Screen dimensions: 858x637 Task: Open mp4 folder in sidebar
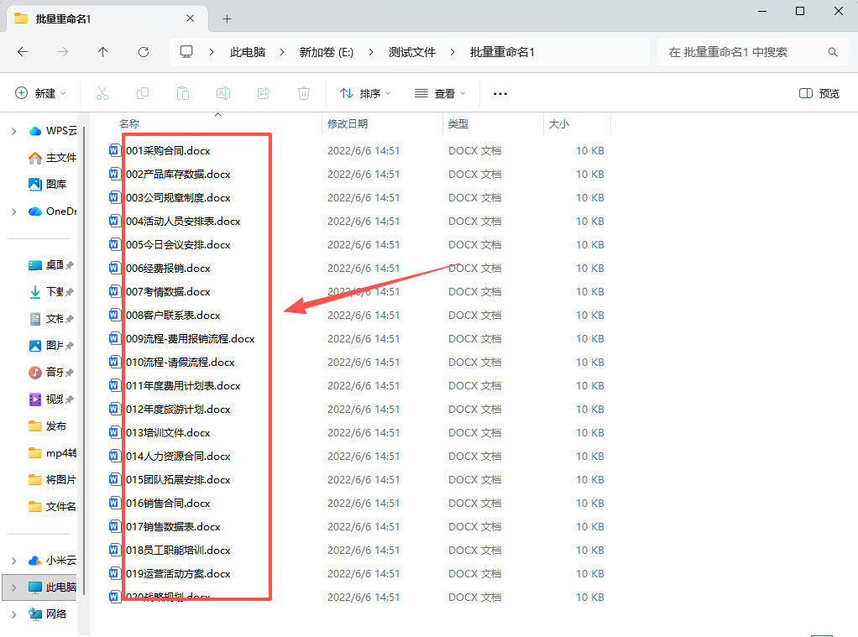(52, 452)
